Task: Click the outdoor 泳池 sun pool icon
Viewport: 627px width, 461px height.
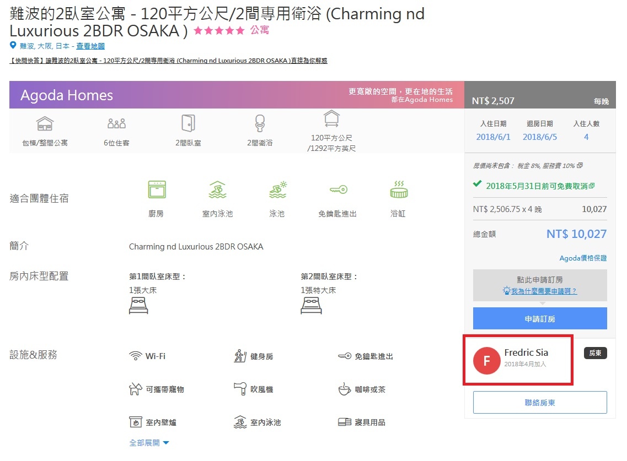Action: coord(277,189)
